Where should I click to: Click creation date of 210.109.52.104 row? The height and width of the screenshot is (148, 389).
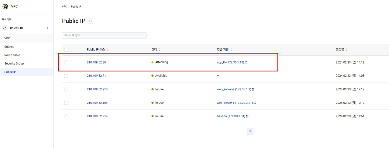point(350,103)
